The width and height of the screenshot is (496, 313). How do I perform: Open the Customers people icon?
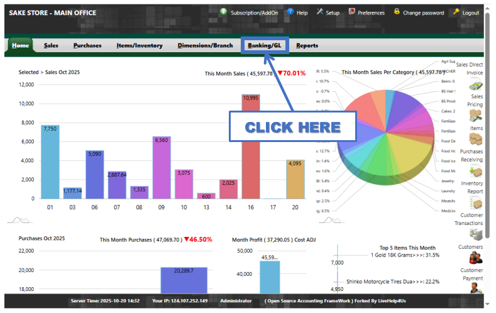475,258
